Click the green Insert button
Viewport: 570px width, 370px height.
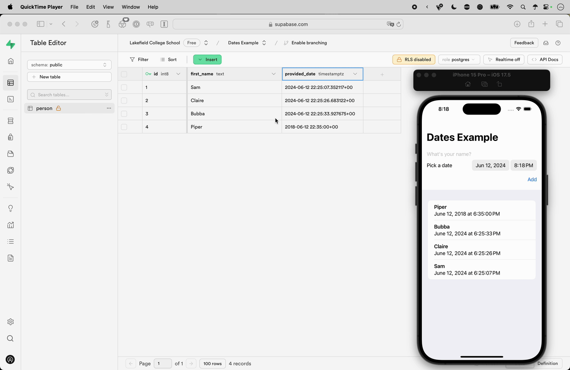(x=207, y=60)
